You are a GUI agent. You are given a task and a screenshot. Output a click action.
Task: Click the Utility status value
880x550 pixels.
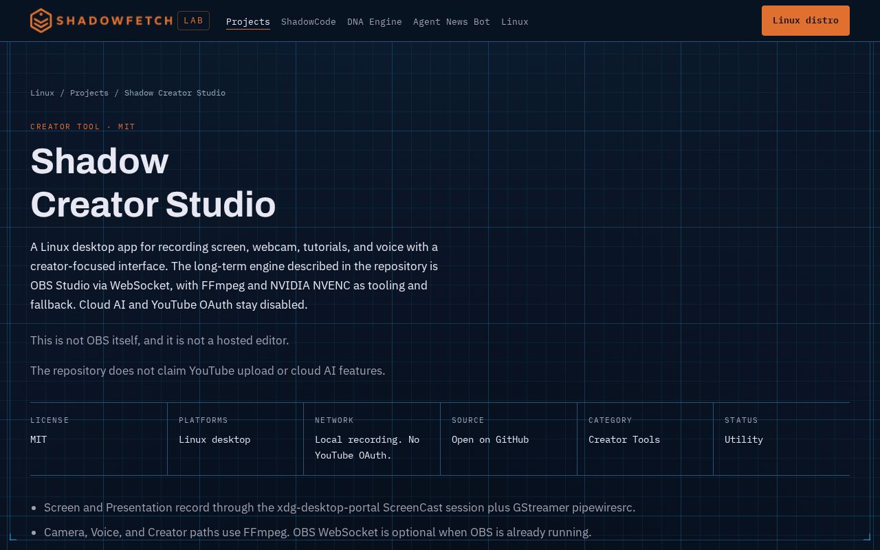click(744, 439)
